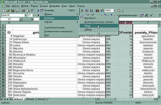Viewport: 161px width, 105px height.
Task: Open Print Preview with magnifier icon
Action: click(28, 11)
